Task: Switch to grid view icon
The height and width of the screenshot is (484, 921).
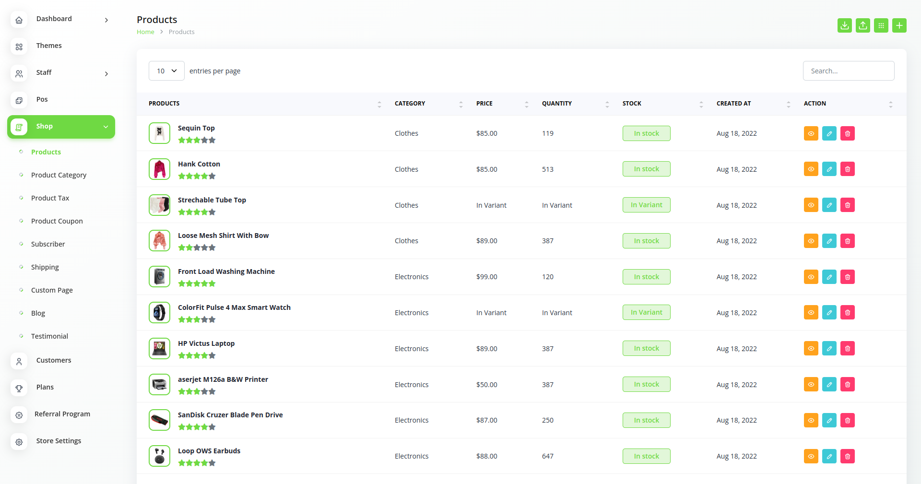Action: (x=881, y=25)
